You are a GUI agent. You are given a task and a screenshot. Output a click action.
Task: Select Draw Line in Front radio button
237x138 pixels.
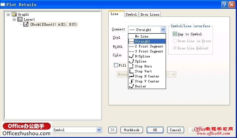coord(175,41)
